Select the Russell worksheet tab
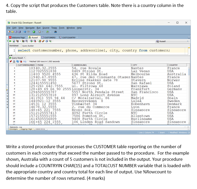 coord(34,37)
